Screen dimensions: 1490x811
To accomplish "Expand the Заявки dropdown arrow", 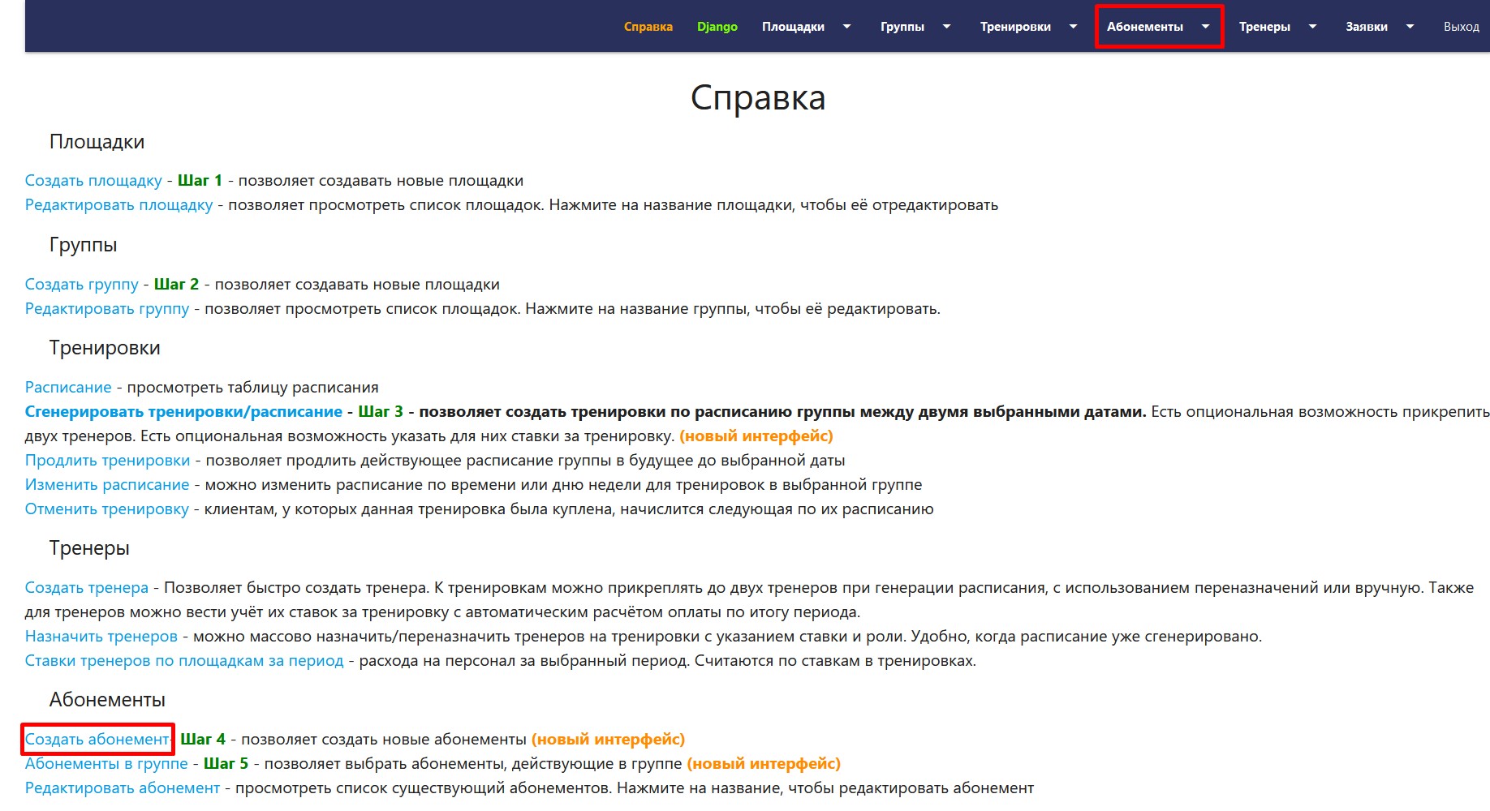I will click(1410, 27).
